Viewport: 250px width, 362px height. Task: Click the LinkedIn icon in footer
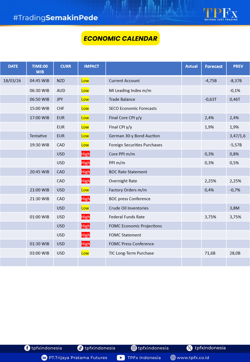click(44, 357)
